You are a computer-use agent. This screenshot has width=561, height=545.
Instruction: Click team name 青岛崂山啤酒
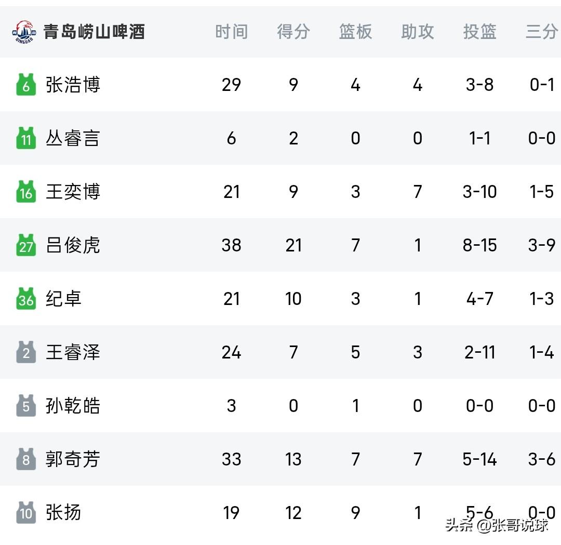coord(94,32)
